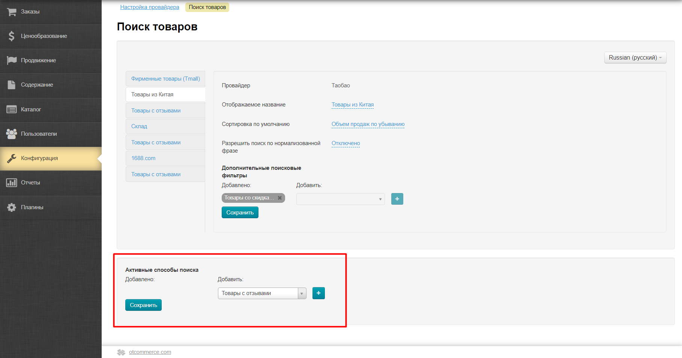Screen dimensions: 682x358
Task: Open the Товары с отзывами methods dropdown
Action: coord(261,293)
